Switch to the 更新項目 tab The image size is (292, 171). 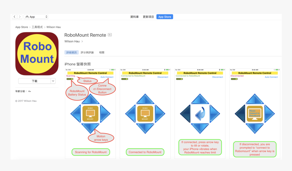pos(148,17)
